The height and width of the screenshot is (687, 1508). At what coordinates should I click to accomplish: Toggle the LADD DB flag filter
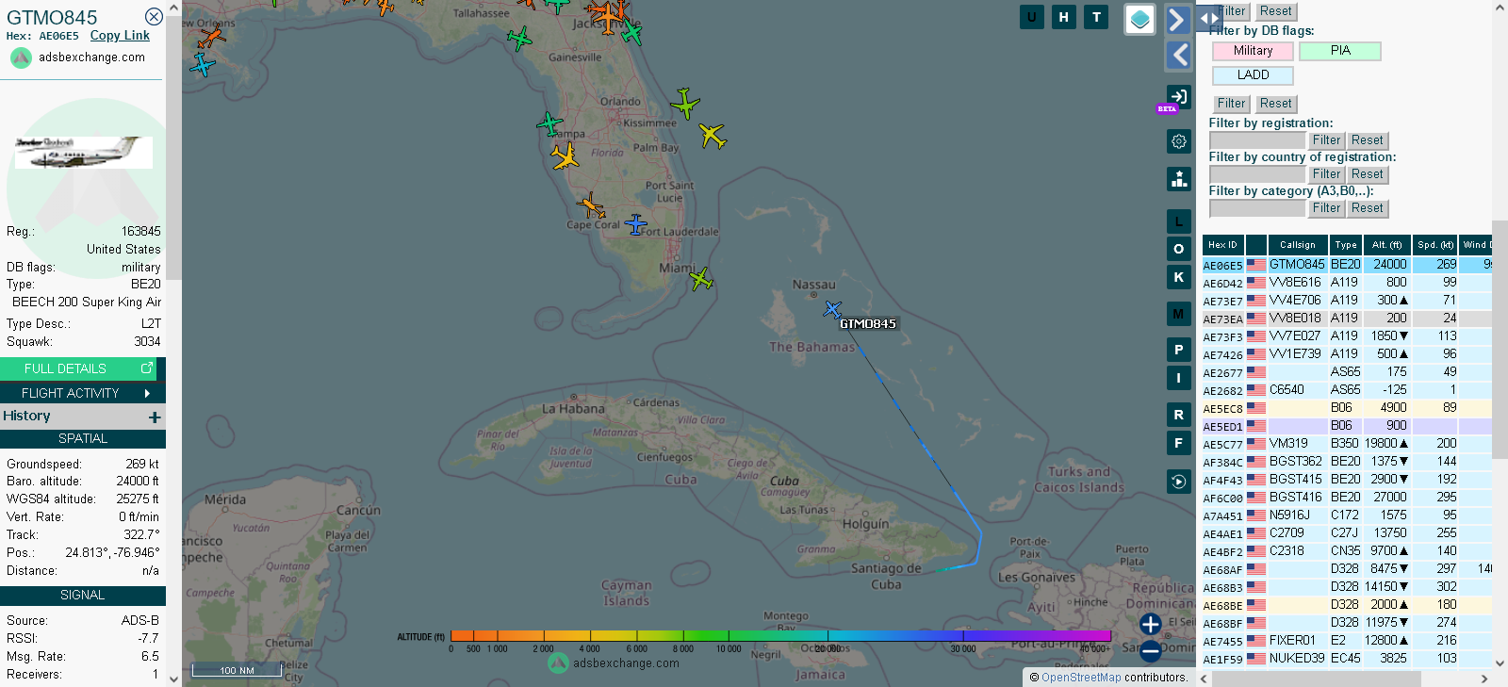pos(1253,75)
